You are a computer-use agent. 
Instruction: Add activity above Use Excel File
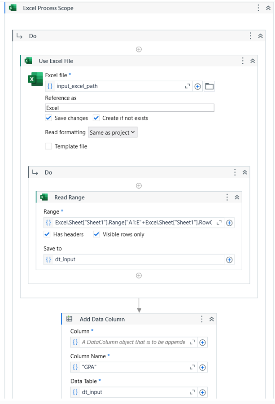point(139,49)
